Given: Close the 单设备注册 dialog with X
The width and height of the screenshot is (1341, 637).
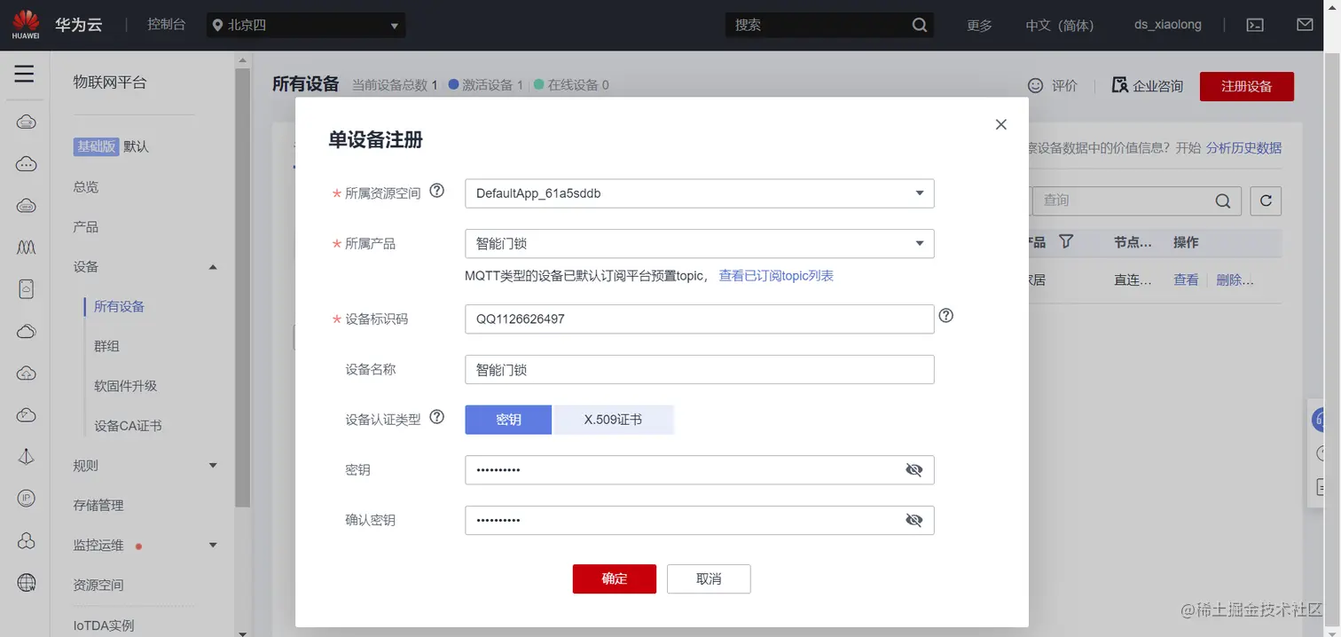Looking at the screenshot, I should click(1001, 124).
